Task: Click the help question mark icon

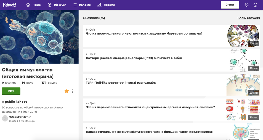Action: (255, 5)
